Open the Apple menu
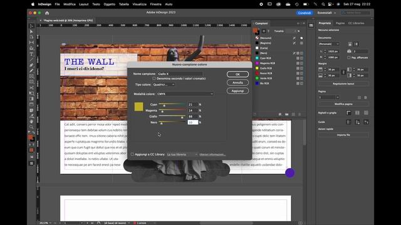The height and width of the screenshot is (225, 401). tap(33, 4)
